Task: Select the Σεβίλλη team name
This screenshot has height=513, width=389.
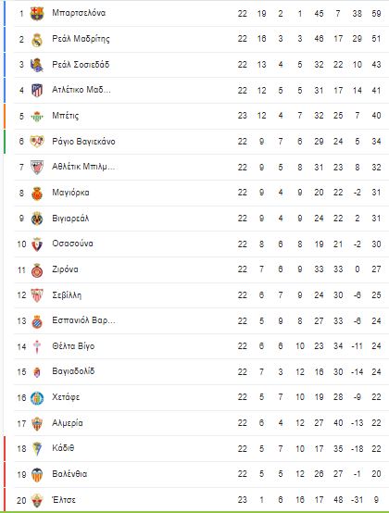Action: 67,295
